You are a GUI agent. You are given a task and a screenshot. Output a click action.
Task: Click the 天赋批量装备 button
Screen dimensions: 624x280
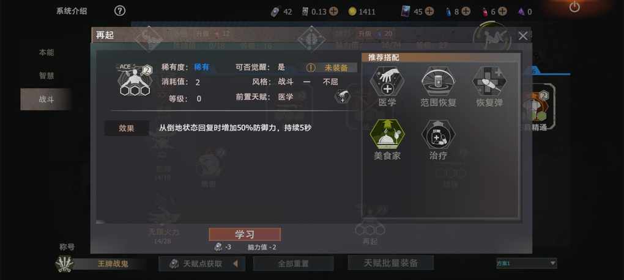coord(390,262)
